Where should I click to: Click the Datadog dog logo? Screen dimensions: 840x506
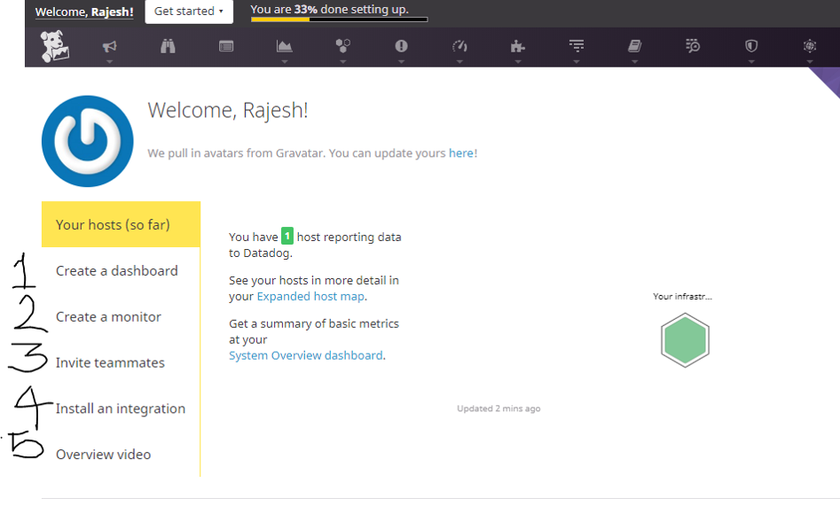tap(53, 47)
